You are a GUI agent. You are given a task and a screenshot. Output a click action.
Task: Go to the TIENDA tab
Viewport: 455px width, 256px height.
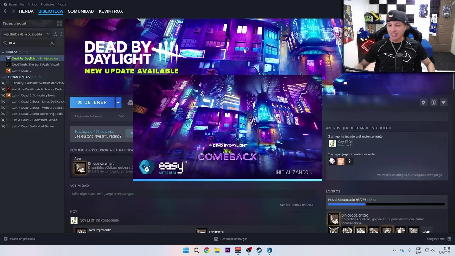pyautogui.click(x=26, y=11)
